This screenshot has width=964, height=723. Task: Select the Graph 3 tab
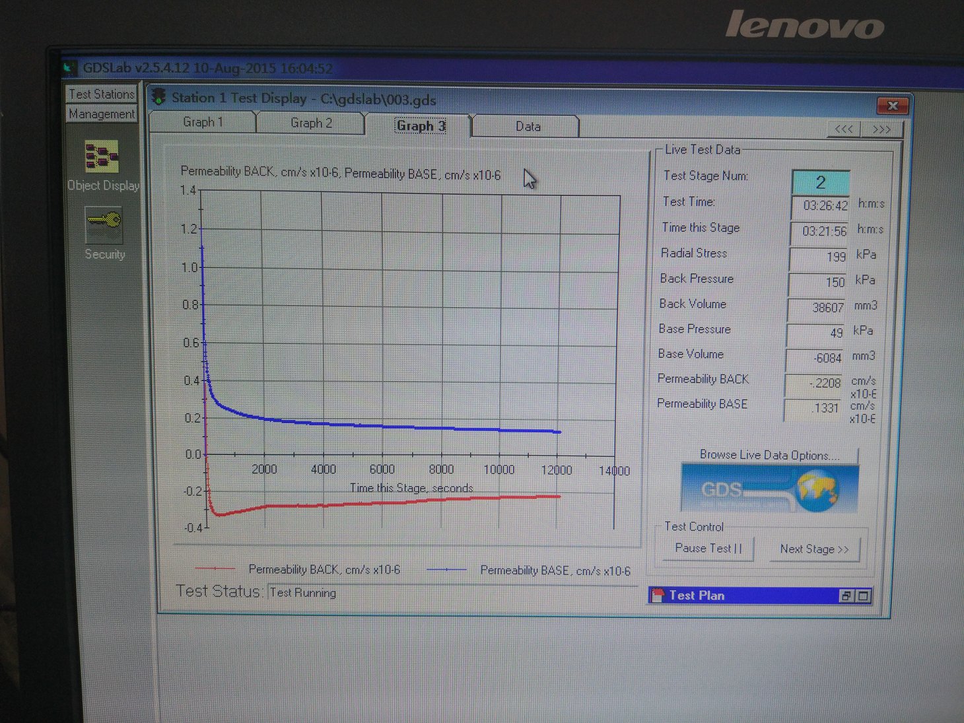tap(421, 125)
